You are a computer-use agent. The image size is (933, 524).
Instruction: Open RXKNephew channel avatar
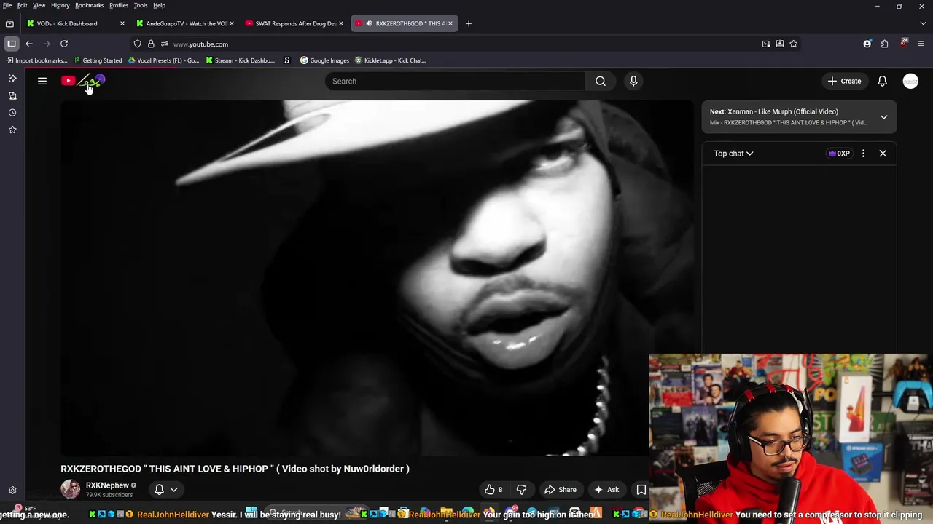(x=71, y=489)
